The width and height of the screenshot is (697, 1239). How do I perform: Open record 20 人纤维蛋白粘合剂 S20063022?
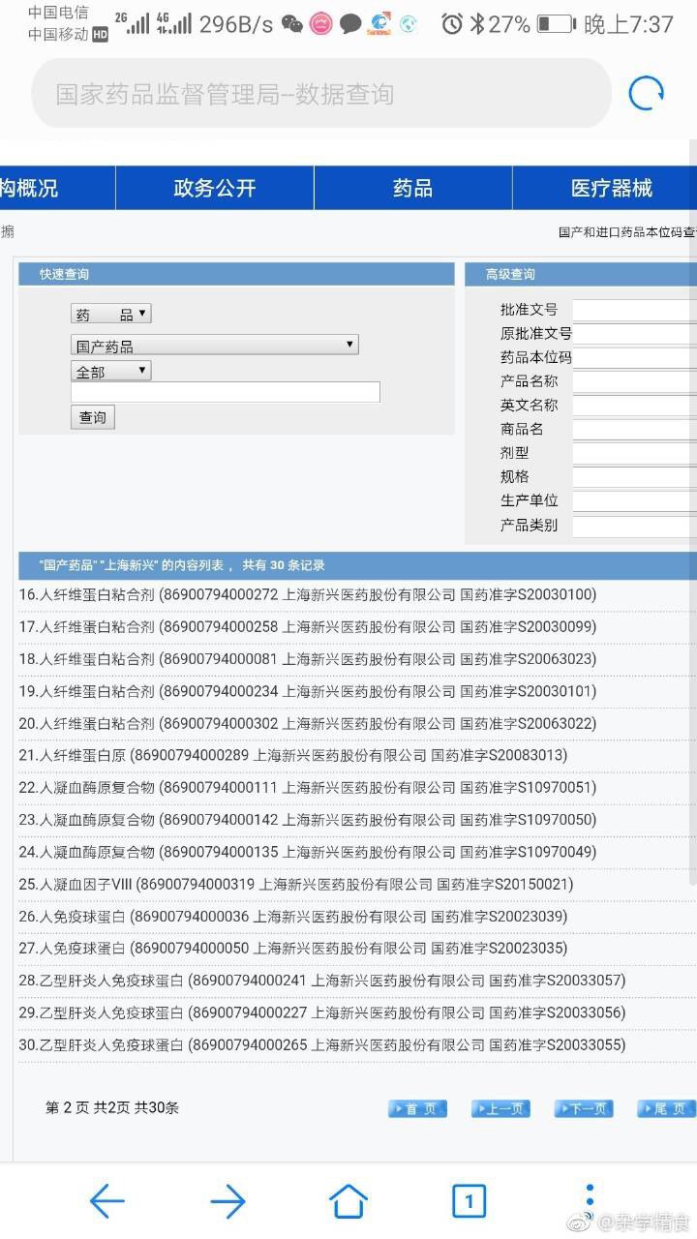coord(308,723)
